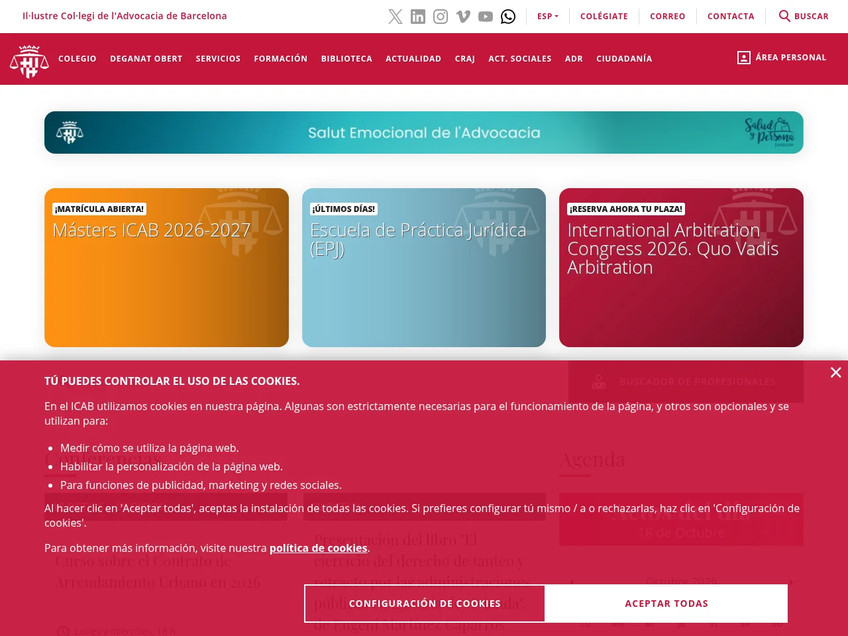Open the Escuela de Práctica Jurídica card
This screenshot has height=636, width=848.
click(x=424, y=268)
